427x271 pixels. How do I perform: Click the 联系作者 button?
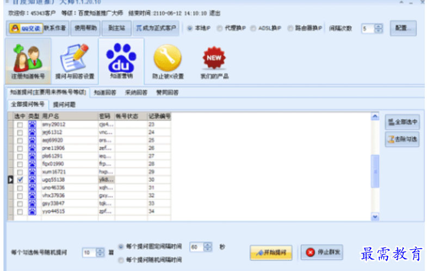55,28
